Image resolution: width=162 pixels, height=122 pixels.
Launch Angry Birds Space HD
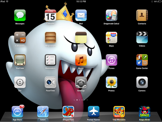145,112
